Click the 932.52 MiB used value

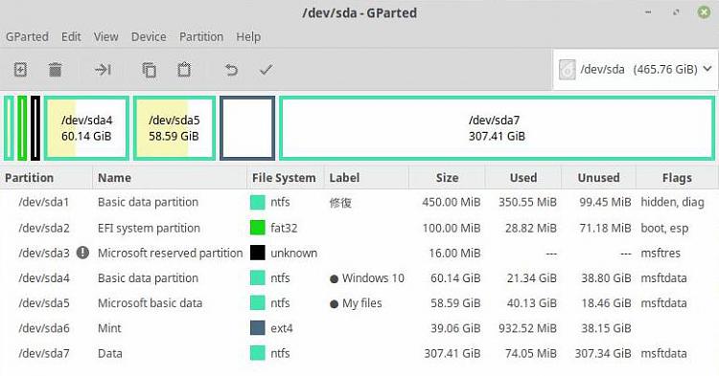click(x=528, y=328)
